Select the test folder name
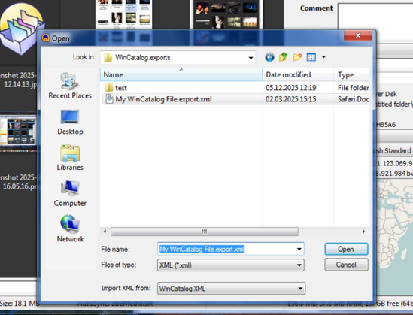The height and width of the screenshot is (315, 413). [121, 88]
